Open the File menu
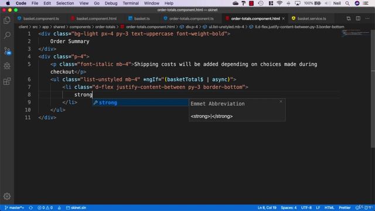Viewport: 375px width, 211px height. [35, 3]
